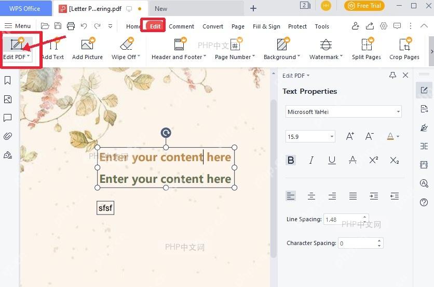This screenshot has height=287, width=434.
Task: Open the Bookmark sidebar panel
Action: (x=8, y=80)
